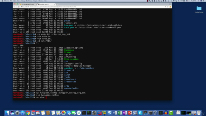206x116 pixels.
Task: Click the 'Xresources' directory name
Action: [70, 82]
